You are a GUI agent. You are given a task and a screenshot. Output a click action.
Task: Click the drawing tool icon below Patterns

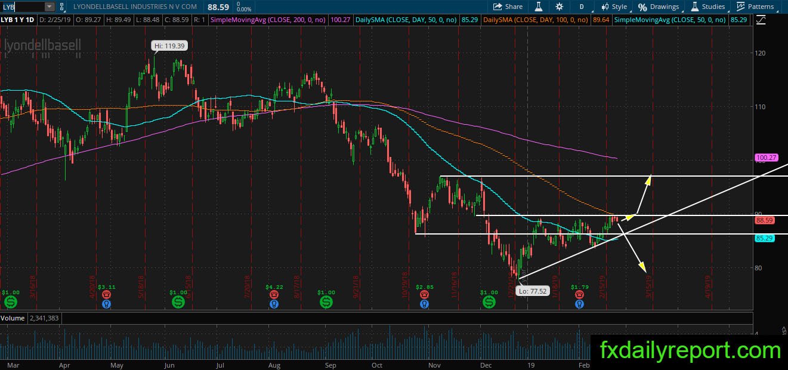(761, 20)
